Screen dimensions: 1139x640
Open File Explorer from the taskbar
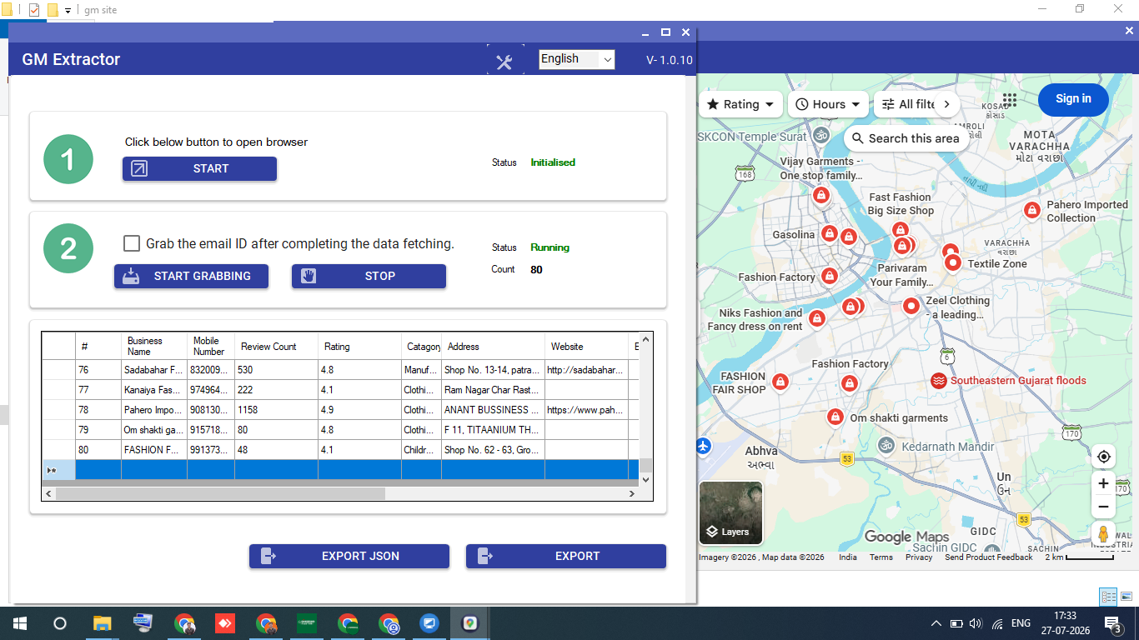[102, 623]
